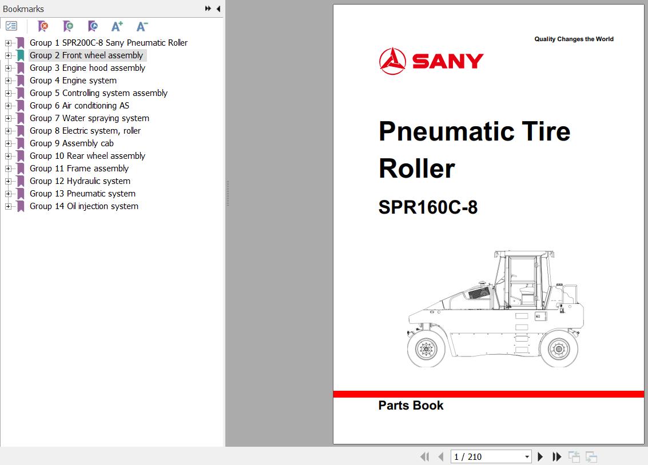Image resolution: width=648 pixels, height=465 pixels.
Task: Click the previous view icon
Action: (574, 457)
